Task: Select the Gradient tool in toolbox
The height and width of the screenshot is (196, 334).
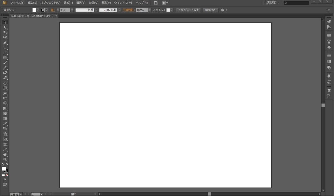Action: [x=5, y=119]
